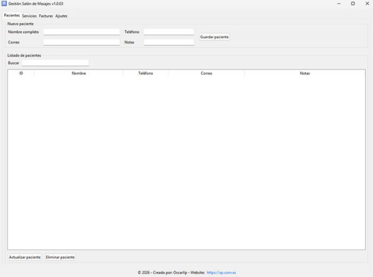Focus the Teléfono input field
Screen dimensions: 373x277
point(169,32)
